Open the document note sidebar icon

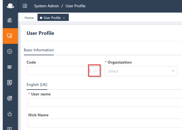tap(10, 83)
